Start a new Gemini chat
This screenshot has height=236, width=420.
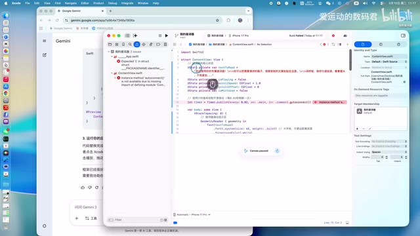[x=45, y=55]
